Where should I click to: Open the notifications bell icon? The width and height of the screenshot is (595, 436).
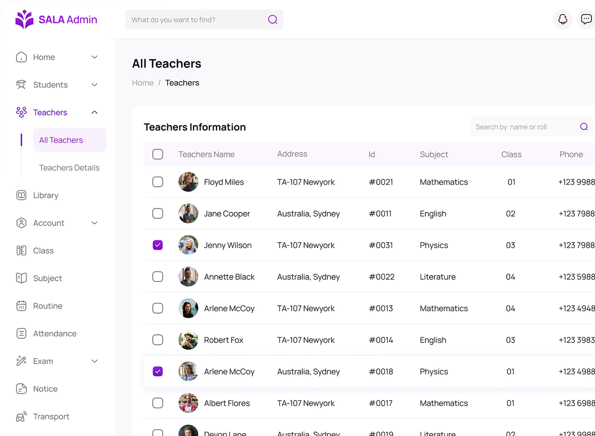click(x=562, y=20)
